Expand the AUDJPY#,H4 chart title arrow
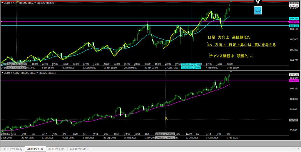 coord(3,3)
